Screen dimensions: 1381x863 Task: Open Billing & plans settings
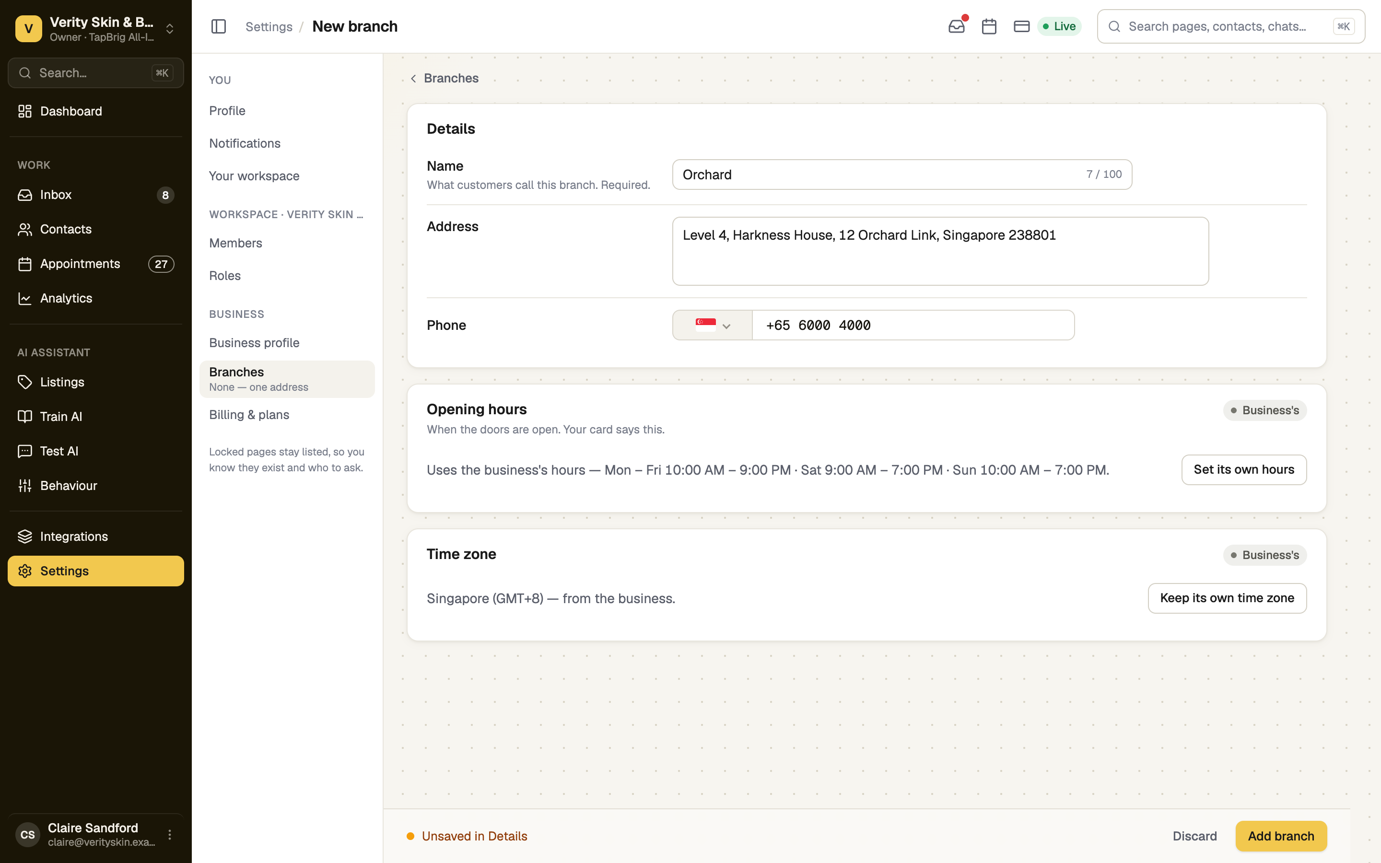[x=286, y=415]
